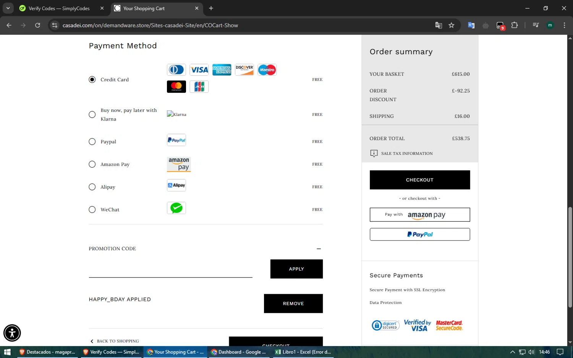Click the DigiCert Secured badge
The image size is (573, 358).
pos(385,325)
